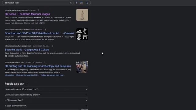Start voice search with microphone icon
This screenshot has width=196, height=110.
76,3
